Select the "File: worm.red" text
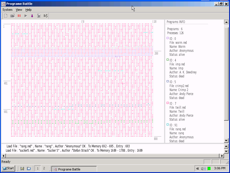 pyautogui.click(x=178, y=43)
